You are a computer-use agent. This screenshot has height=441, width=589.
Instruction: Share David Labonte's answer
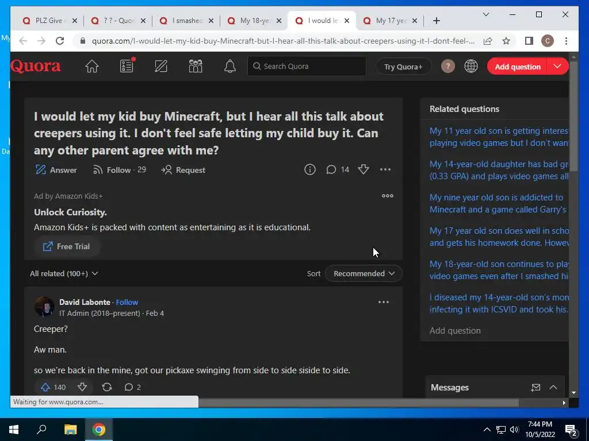click(x=106, y=387)
